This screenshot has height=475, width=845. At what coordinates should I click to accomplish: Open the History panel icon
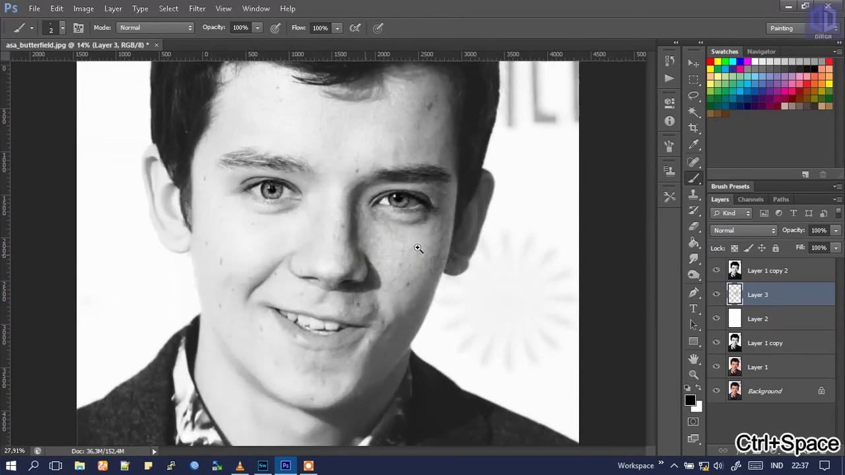669,61
